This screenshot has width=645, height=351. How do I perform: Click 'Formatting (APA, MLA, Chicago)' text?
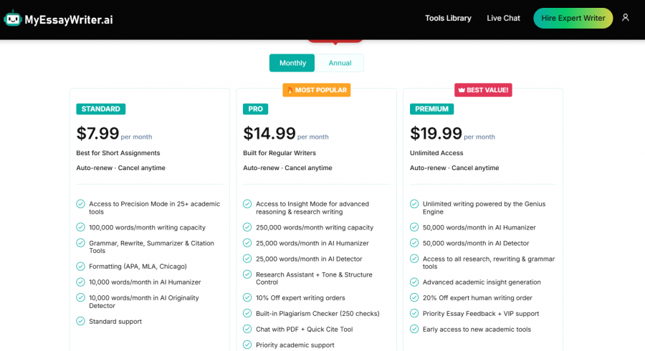pyautogui.click(x=138, y=267)
